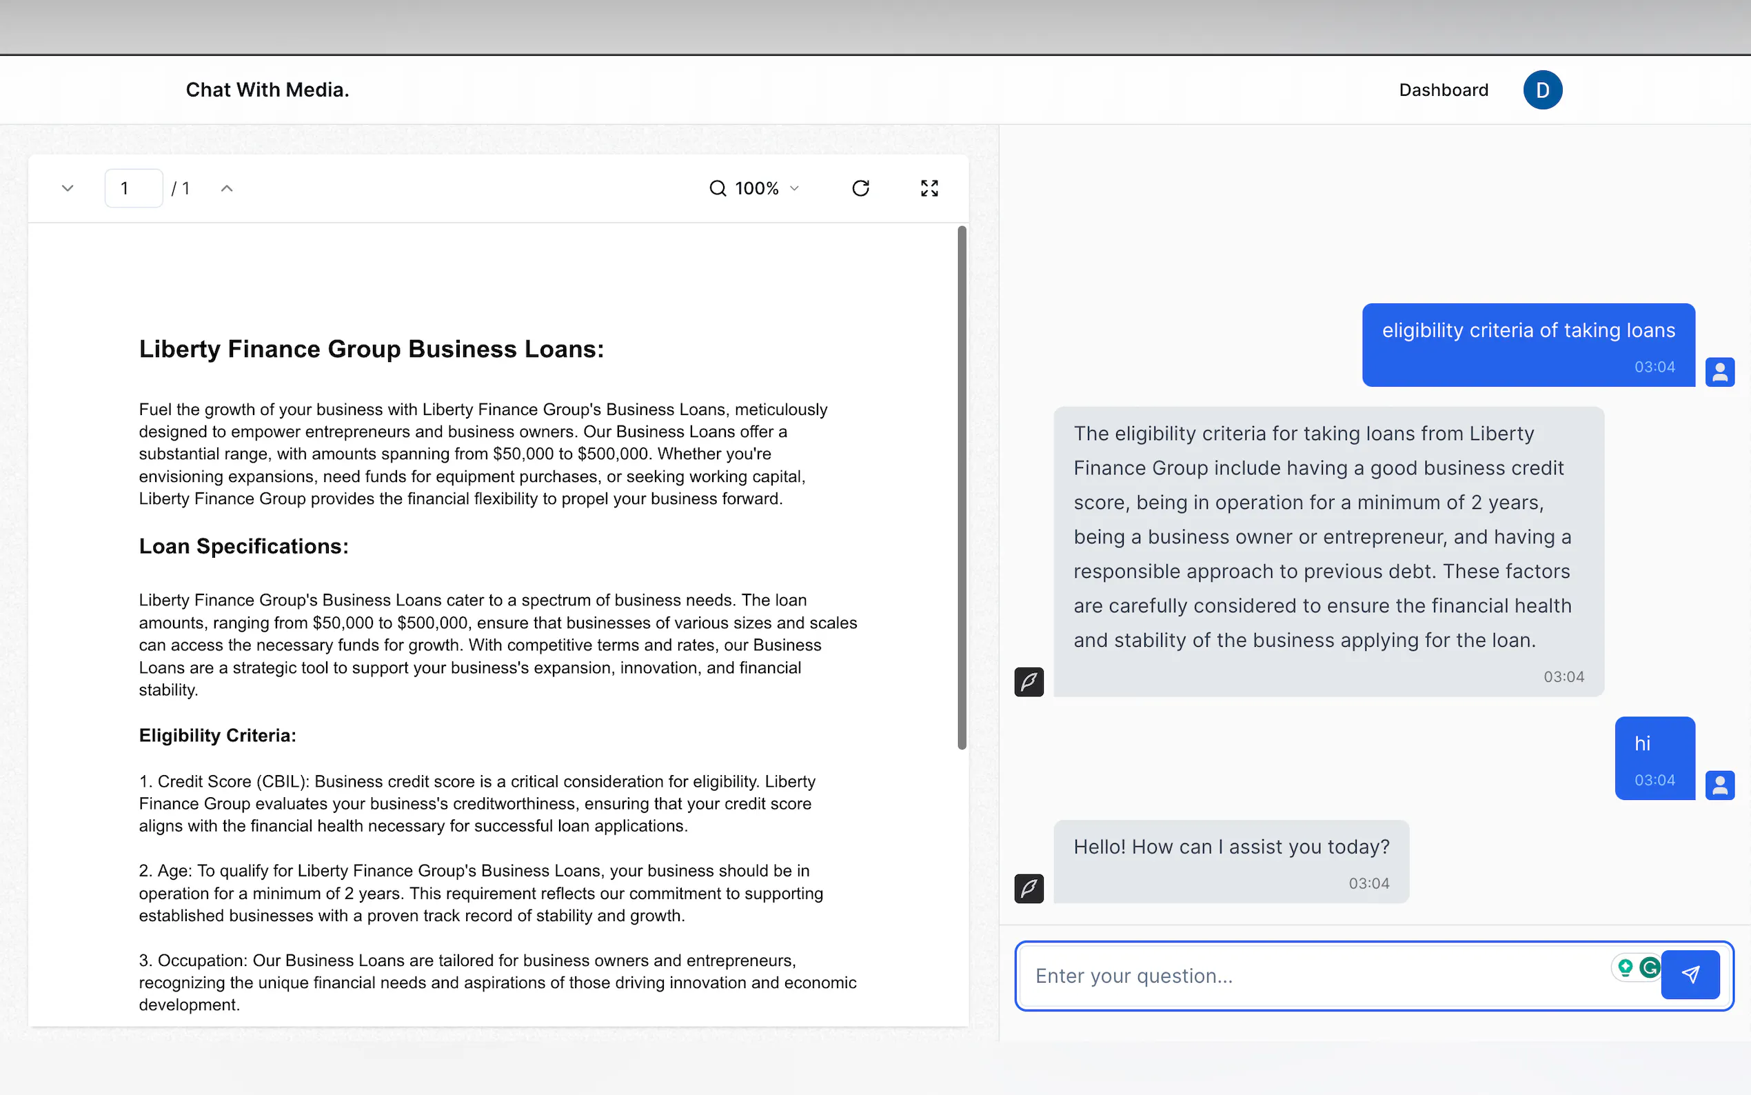Open the 'D' profile avatar in the header
The width and height of the screenshot is (1751, 1095).
pyautogui.click(x=1542, y=89)
